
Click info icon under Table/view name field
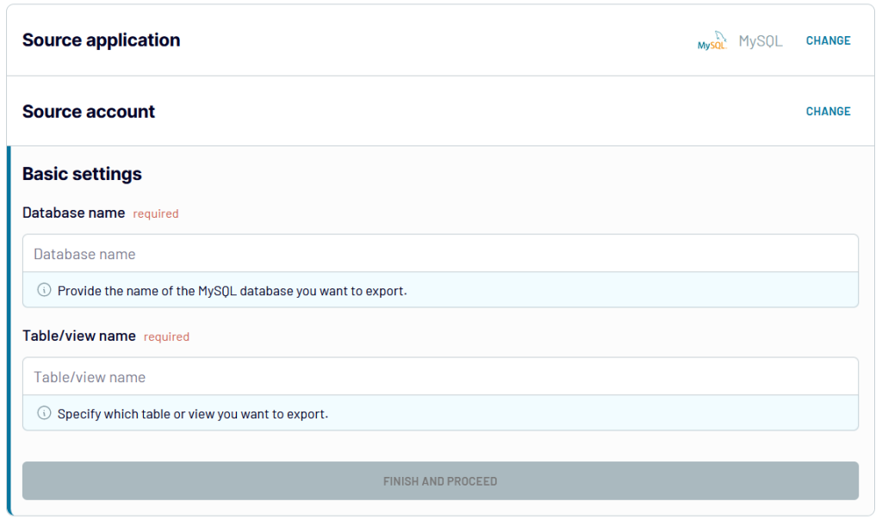click(44, 414)
